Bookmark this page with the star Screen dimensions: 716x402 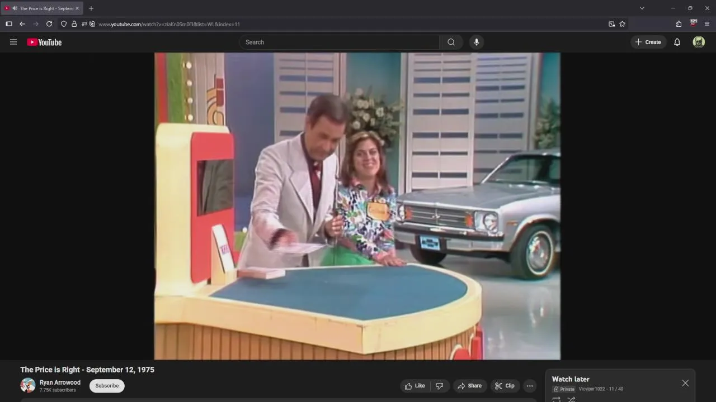point(622,24)
